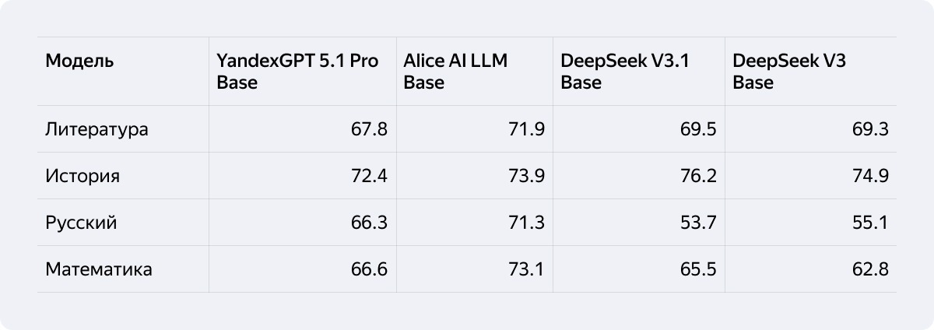Click the 62.8 value cell

(x=870, y=269)
